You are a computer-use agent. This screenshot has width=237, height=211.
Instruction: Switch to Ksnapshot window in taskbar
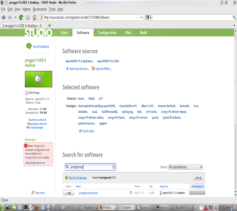[89, 208]
